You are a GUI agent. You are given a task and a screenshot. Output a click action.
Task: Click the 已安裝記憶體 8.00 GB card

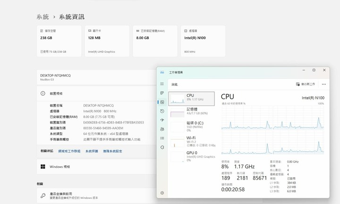point(155,41)
